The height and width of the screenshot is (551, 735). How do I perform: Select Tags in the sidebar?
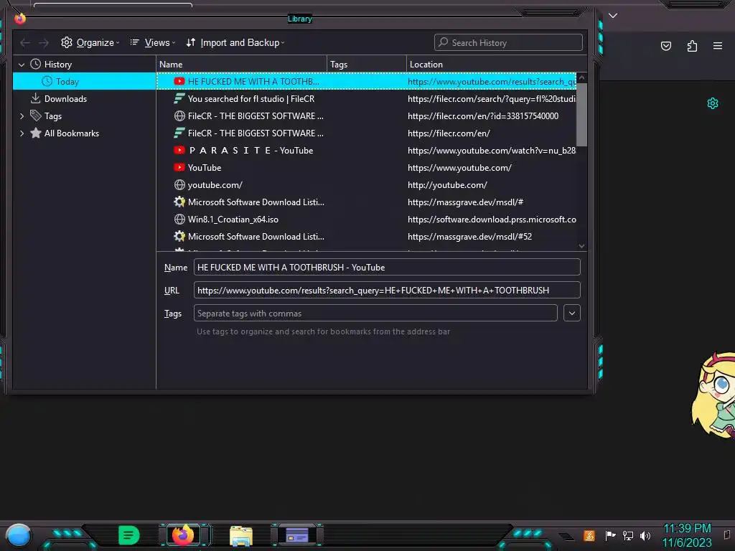click(53, 116)
